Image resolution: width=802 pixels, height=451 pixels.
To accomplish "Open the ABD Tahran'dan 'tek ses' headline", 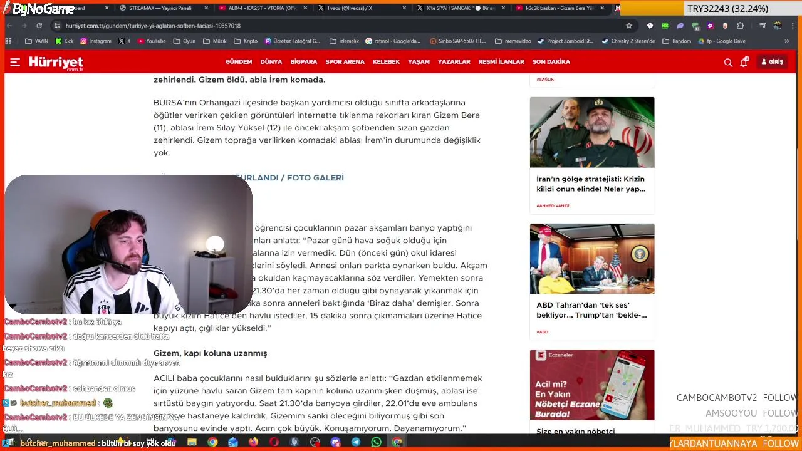I will (591, 310).
